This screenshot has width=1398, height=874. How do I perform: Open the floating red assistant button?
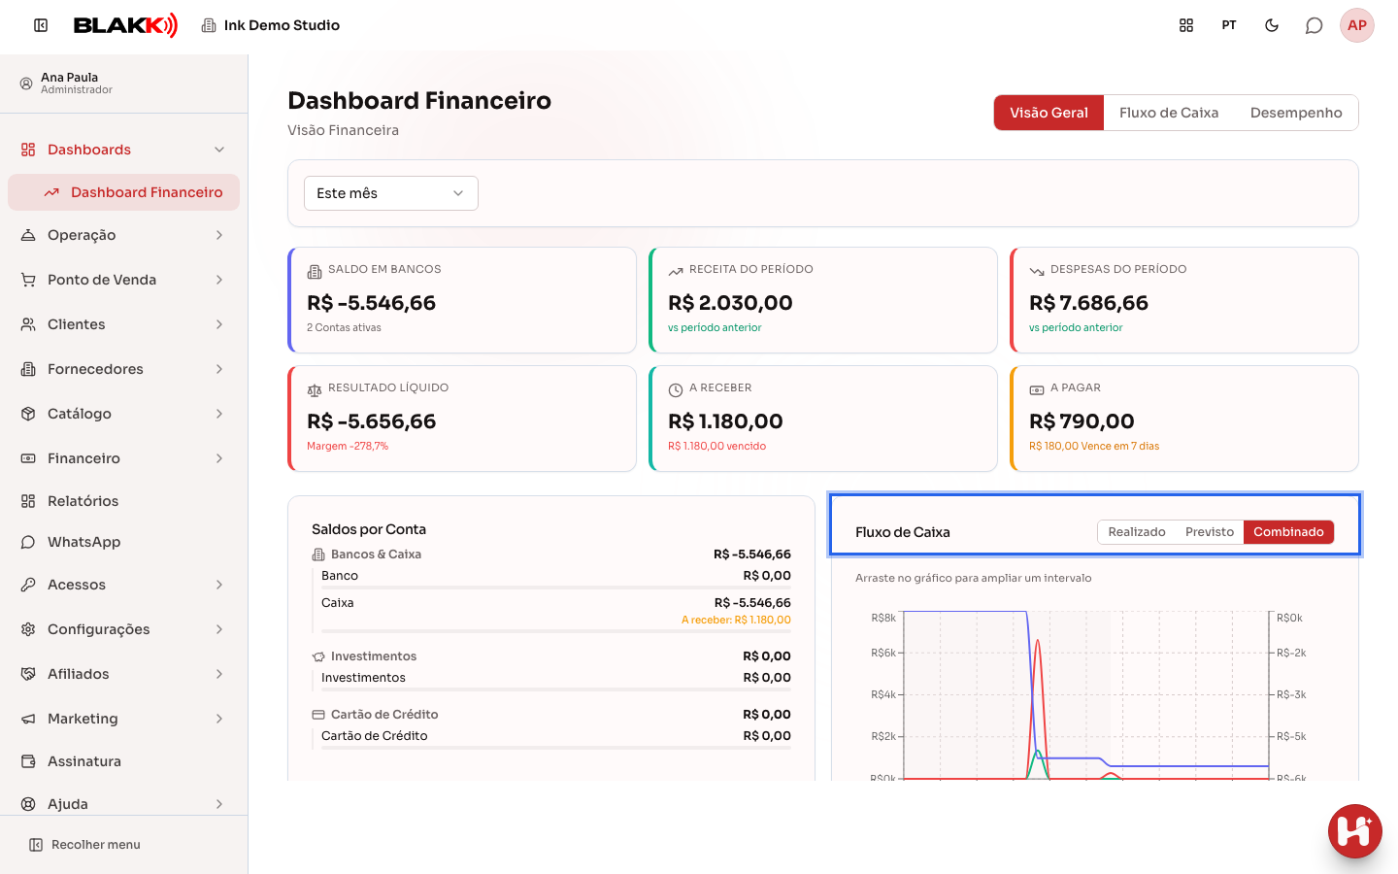click(x=1355, y=831)
